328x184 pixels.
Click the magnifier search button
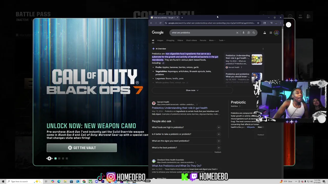(254, 33)
